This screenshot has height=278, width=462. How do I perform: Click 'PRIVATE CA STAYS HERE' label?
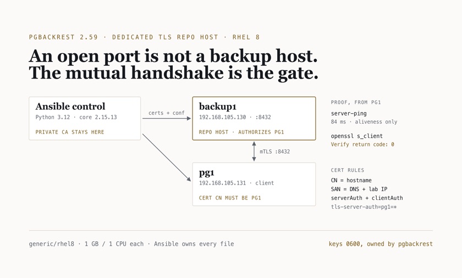pyautogui.click(x=70, y=132)
